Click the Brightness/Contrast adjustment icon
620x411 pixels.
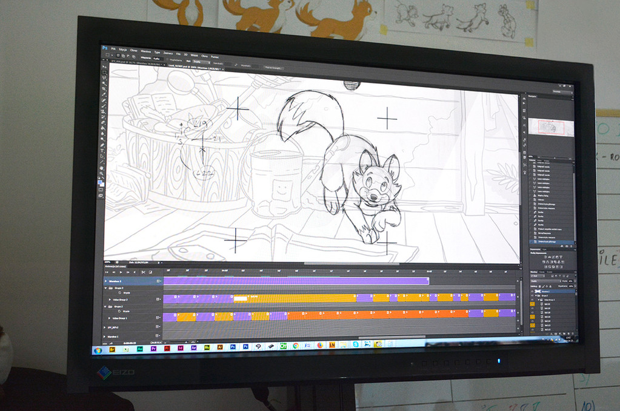pyautogui.click(x=545, y=257)
